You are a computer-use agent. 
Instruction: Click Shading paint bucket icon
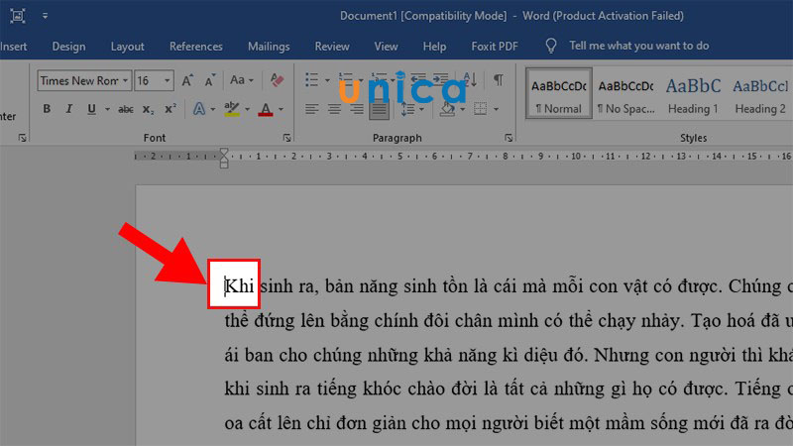[x=447, y=109]
